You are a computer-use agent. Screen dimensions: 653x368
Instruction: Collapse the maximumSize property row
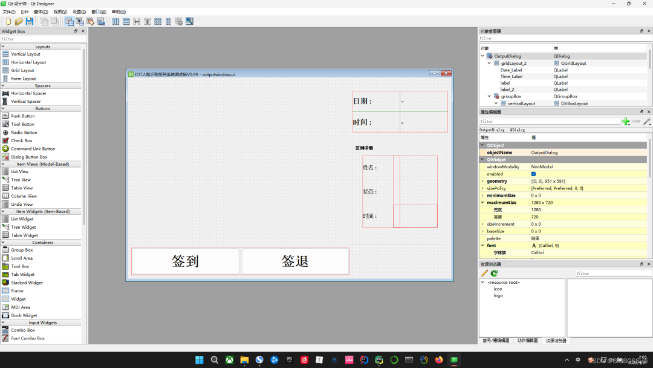482,203
